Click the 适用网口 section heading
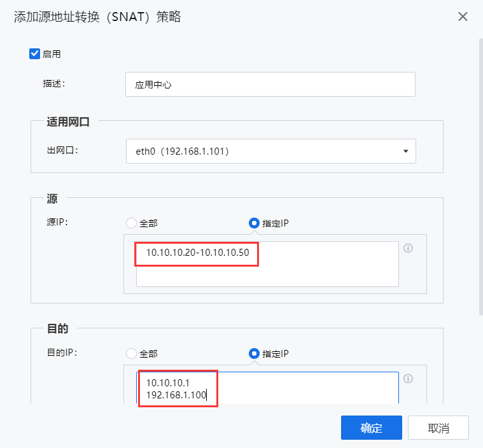Viewport: 483px width, 448px height. point(68,122)
